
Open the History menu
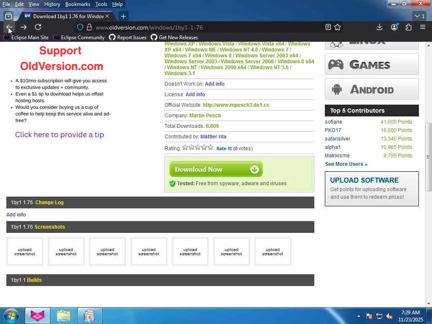tap(52, 4)
